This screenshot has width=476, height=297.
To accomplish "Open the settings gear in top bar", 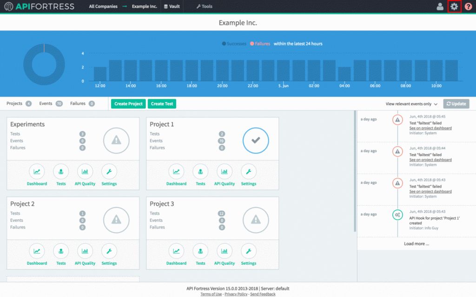I will (454, 6).
